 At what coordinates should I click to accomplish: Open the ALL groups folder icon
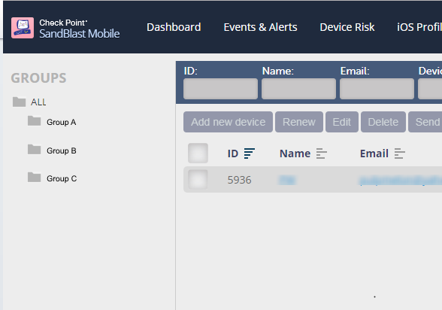click(x=20, y=102)
